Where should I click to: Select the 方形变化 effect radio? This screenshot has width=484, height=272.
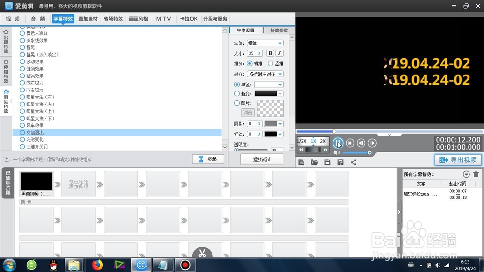pyautogui.click(x=22, y=139)
